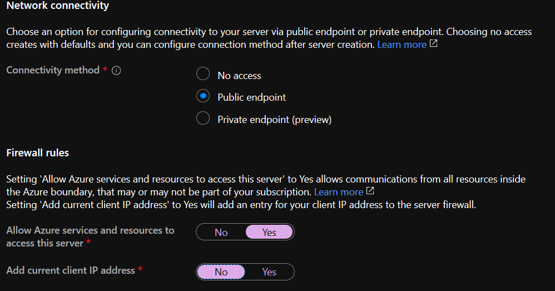This screenshot has width=555, height=291.
Task: Click the 'No access' option label text
Action: (239, 76)
